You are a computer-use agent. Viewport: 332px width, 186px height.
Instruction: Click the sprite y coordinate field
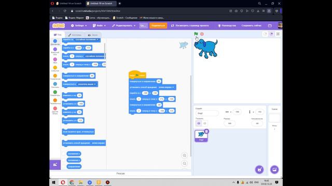pyautogui.click(x=259, y=112)
